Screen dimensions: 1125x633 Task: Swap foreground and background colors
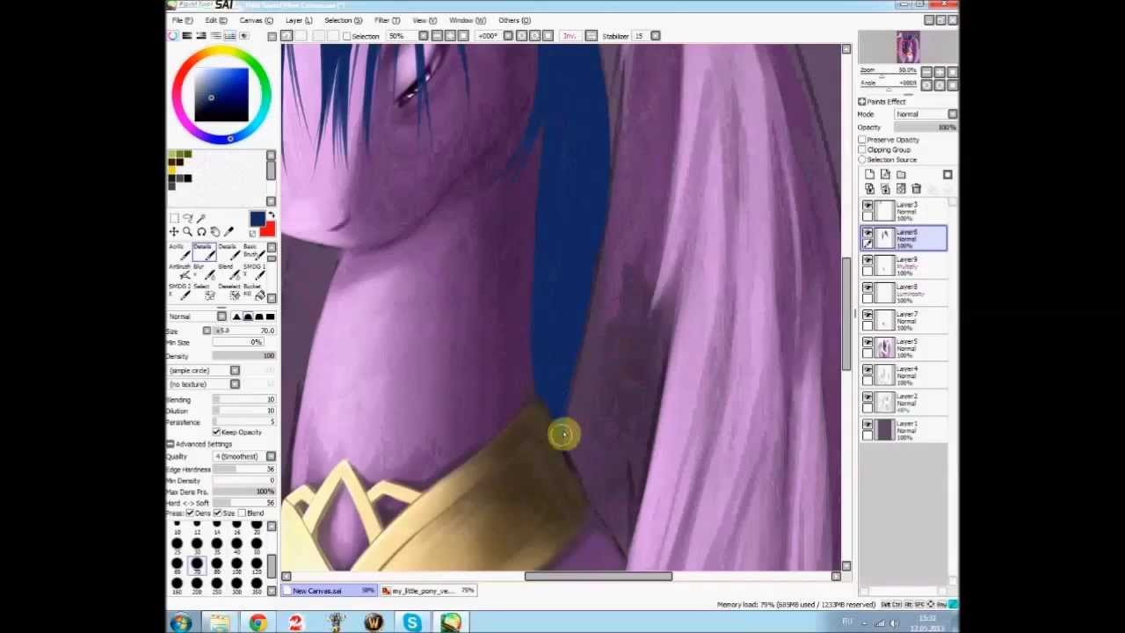coord(270,215)
